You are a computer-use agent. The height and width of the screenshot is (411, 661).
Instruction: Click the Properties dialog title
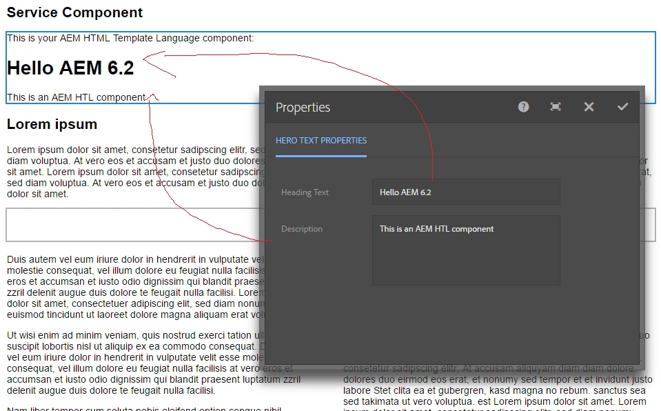point(303,108)
